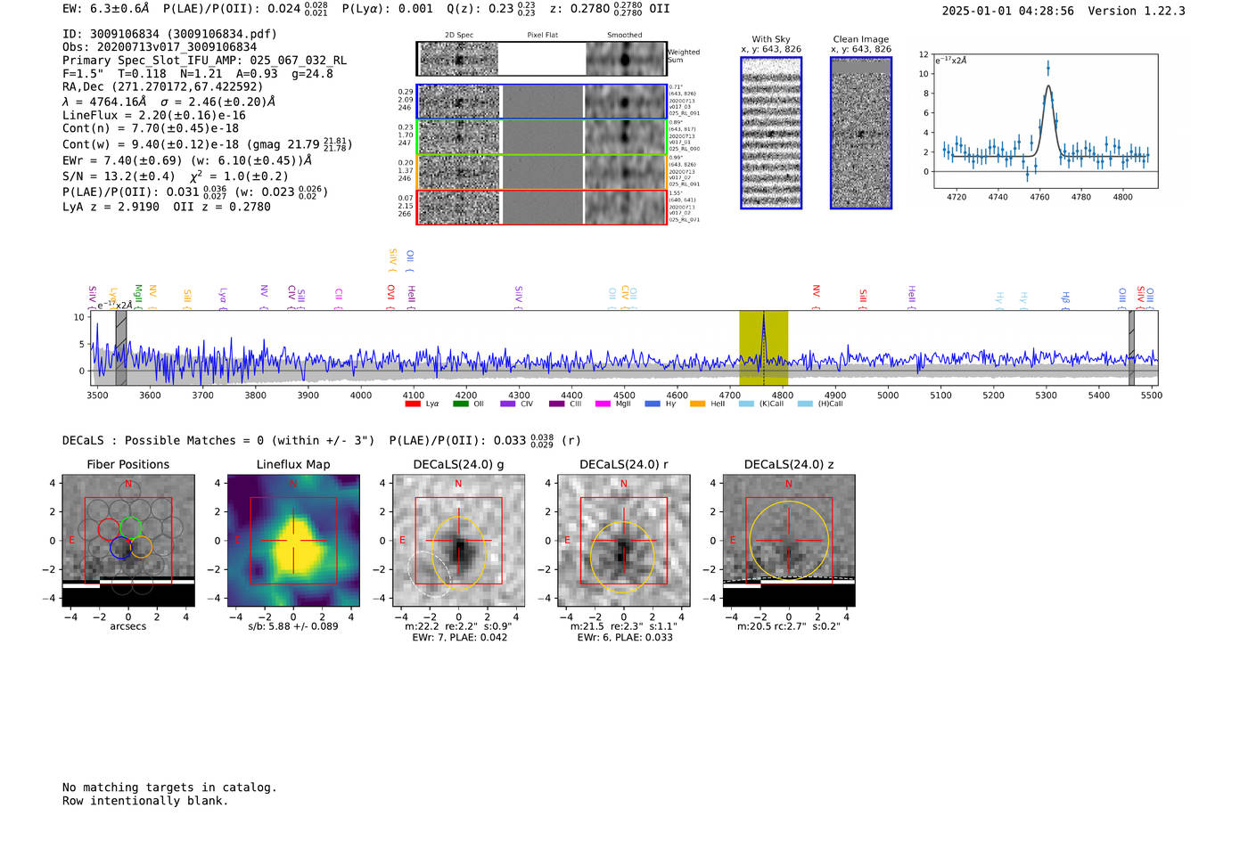Click the Q(z): 0.23 header value
This screenshot has width=1248, height=849.
(491, 9)
